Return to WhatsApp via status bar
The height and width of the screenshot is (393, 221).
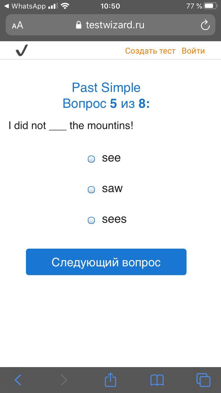[x=25, y=6]
